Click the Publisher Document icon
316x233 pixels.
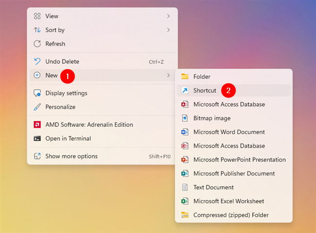185,174
